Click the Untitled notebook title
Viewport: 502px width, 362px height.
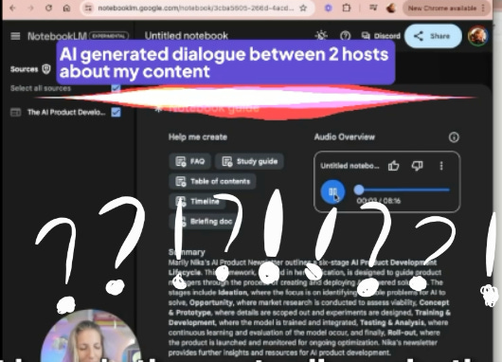[187, 36]
